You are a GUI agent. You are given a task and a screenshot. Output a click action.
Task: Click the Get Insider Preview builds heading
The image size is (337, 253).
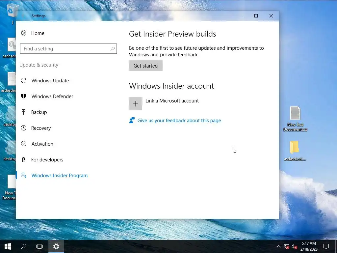[172, 34]
